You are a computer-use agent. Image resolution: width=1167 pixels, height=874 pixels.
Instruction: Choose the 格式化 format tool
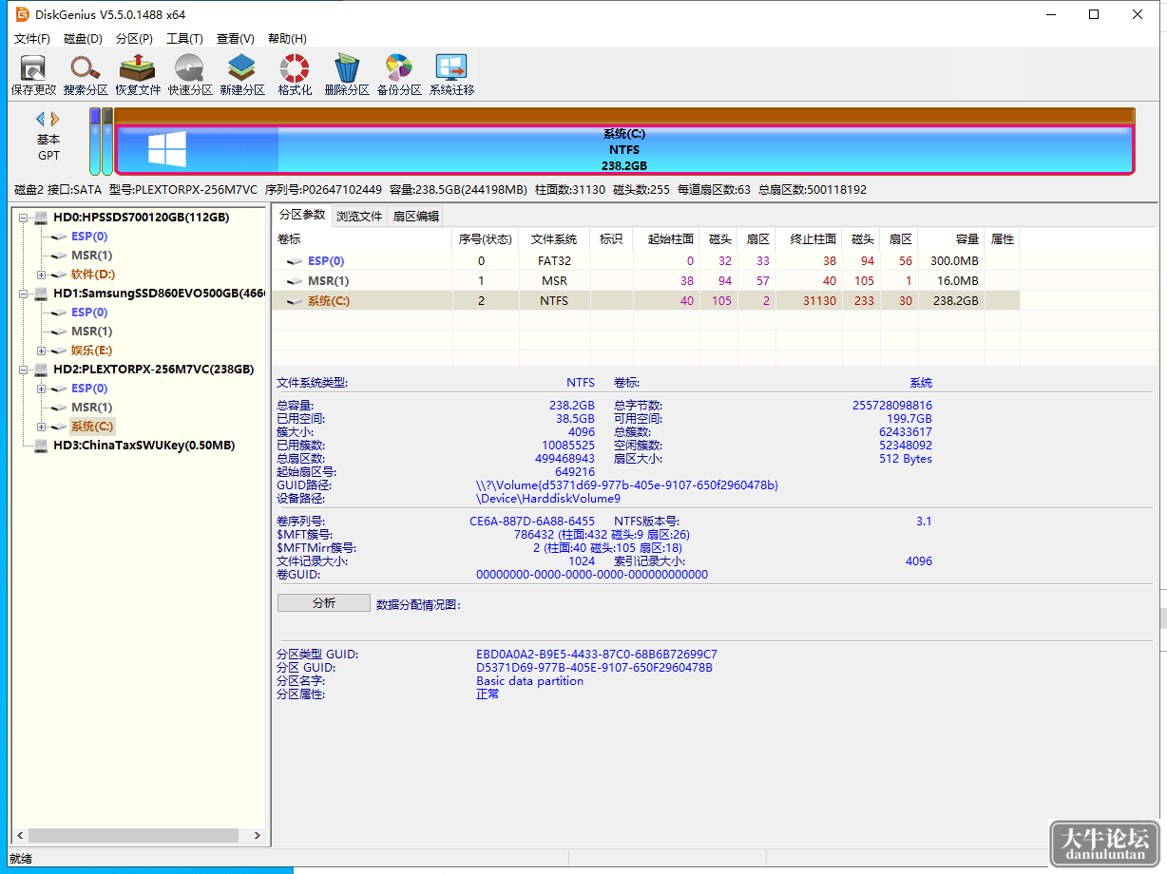[295, 75]
